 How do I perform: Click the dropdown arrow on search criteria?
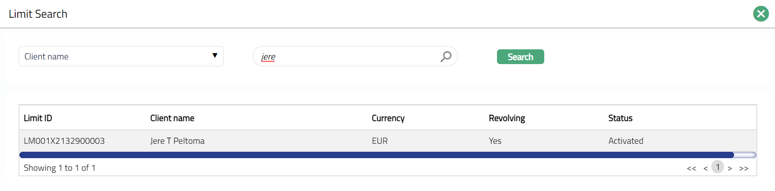click(215, 56)
